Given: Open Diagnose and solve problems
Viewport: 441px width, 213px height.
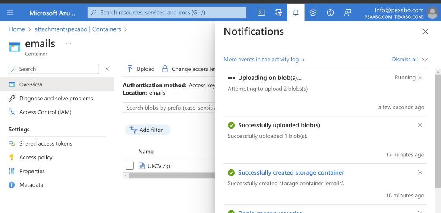Looking at the screenshot, I should click(56, 99).
